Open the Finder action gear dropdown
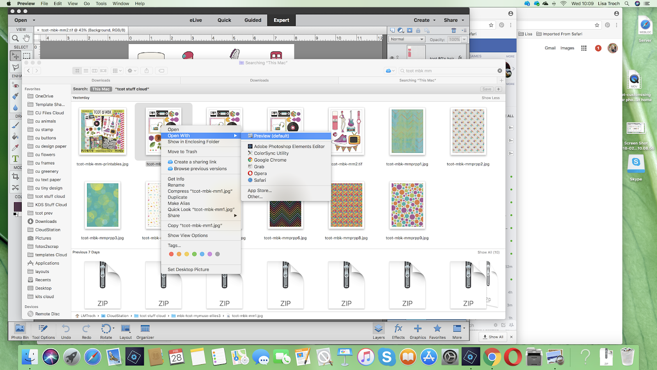 point(132,71)
